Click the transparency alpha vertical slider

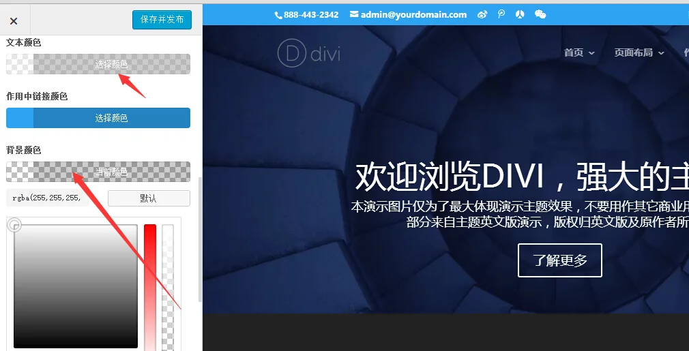click(168, 288)
